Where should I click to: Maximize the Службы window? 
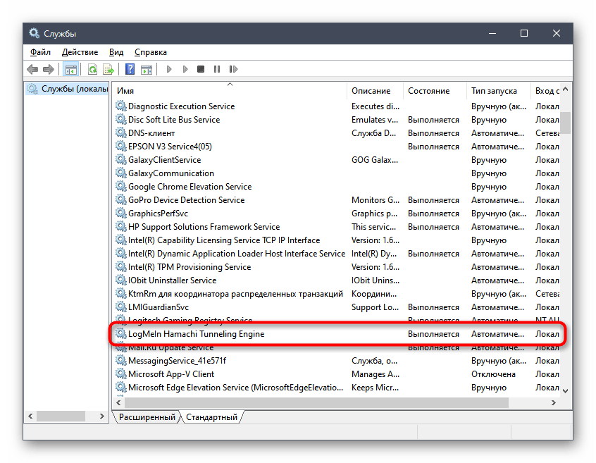(523, 33)
